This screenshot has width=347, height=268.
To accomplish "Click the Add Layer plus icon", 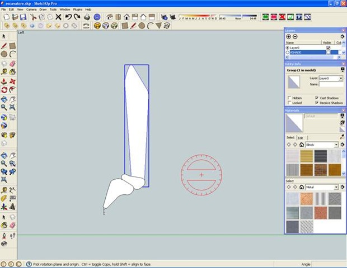I will click(x=289, y=36).
